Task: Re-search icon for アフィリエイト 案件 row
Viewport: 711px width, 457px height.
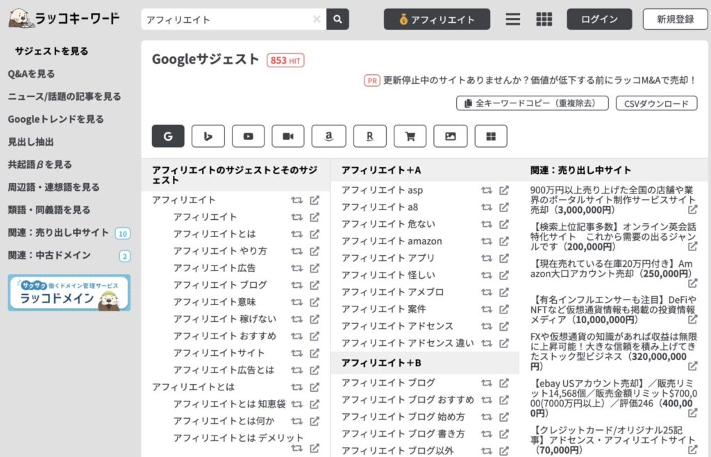Action: (x=487, y=309)
